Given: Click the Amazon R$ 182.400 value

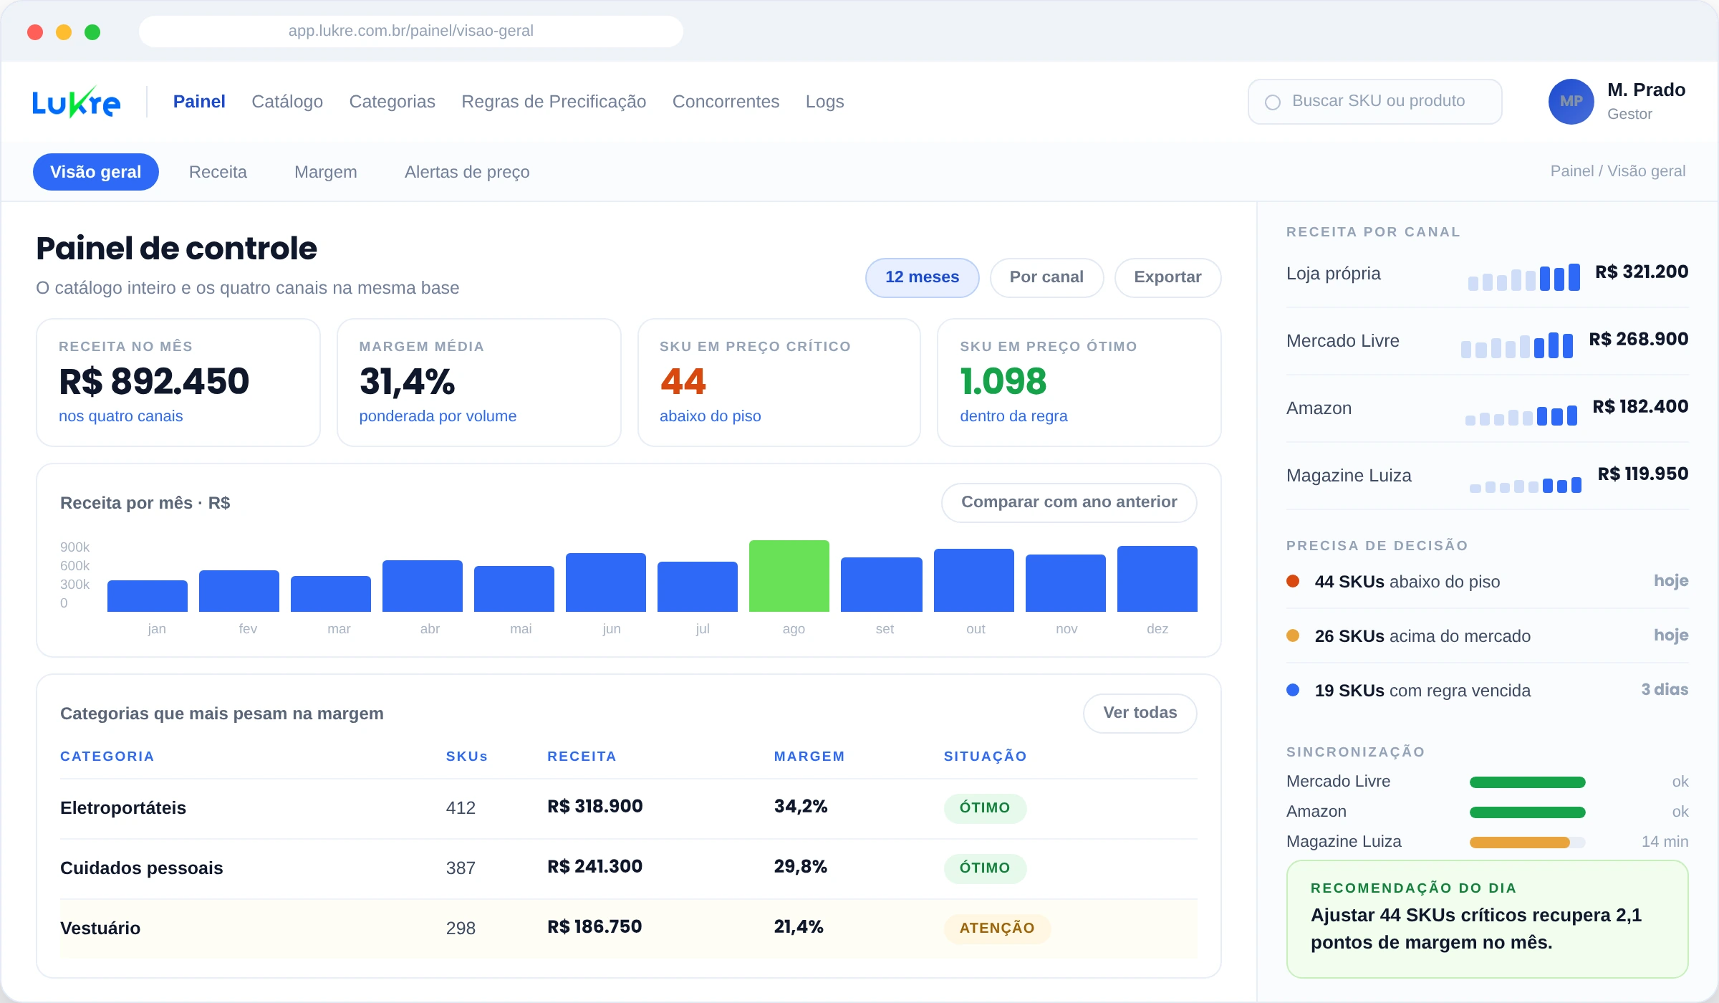Looking at the screenshot, I should 1640,407.
